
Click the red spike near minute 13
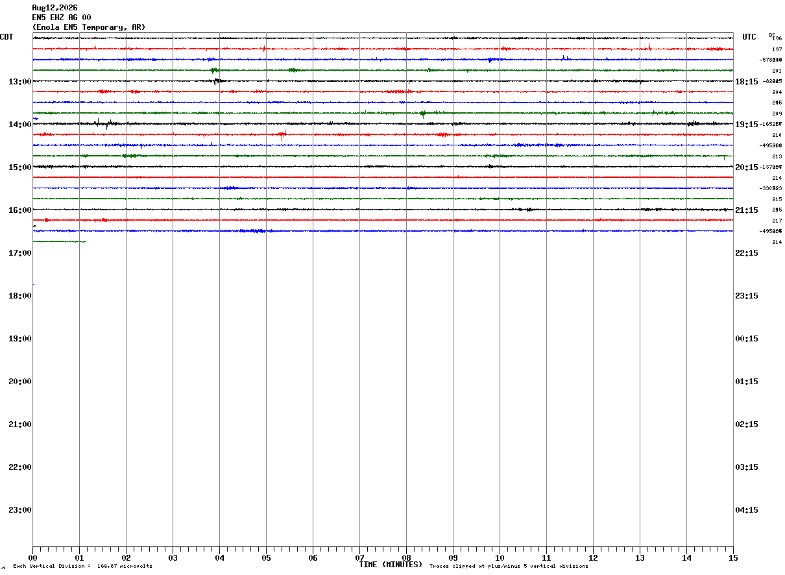[649, 46]
